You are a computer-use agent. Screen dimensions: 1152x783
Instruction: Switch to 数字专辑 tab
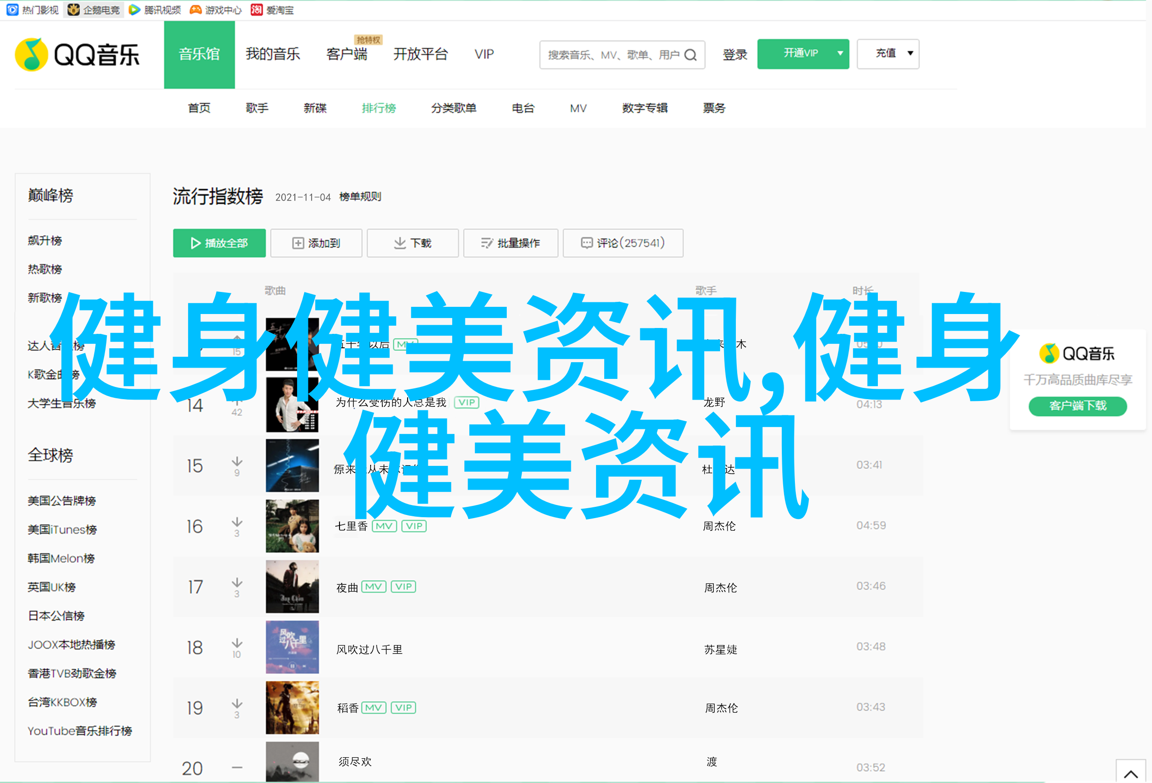click(644, 108)
